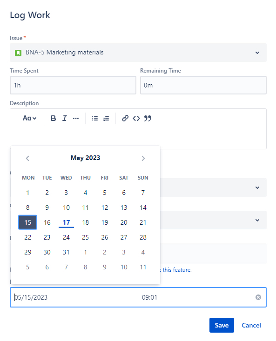The width and height of the screenshot is (276, 341).
Task: Pick May 24 in the calendar
Action: (x=66, y=237)
